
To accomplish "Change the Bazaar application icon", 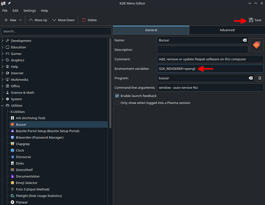I will click(x=256, y=45).
